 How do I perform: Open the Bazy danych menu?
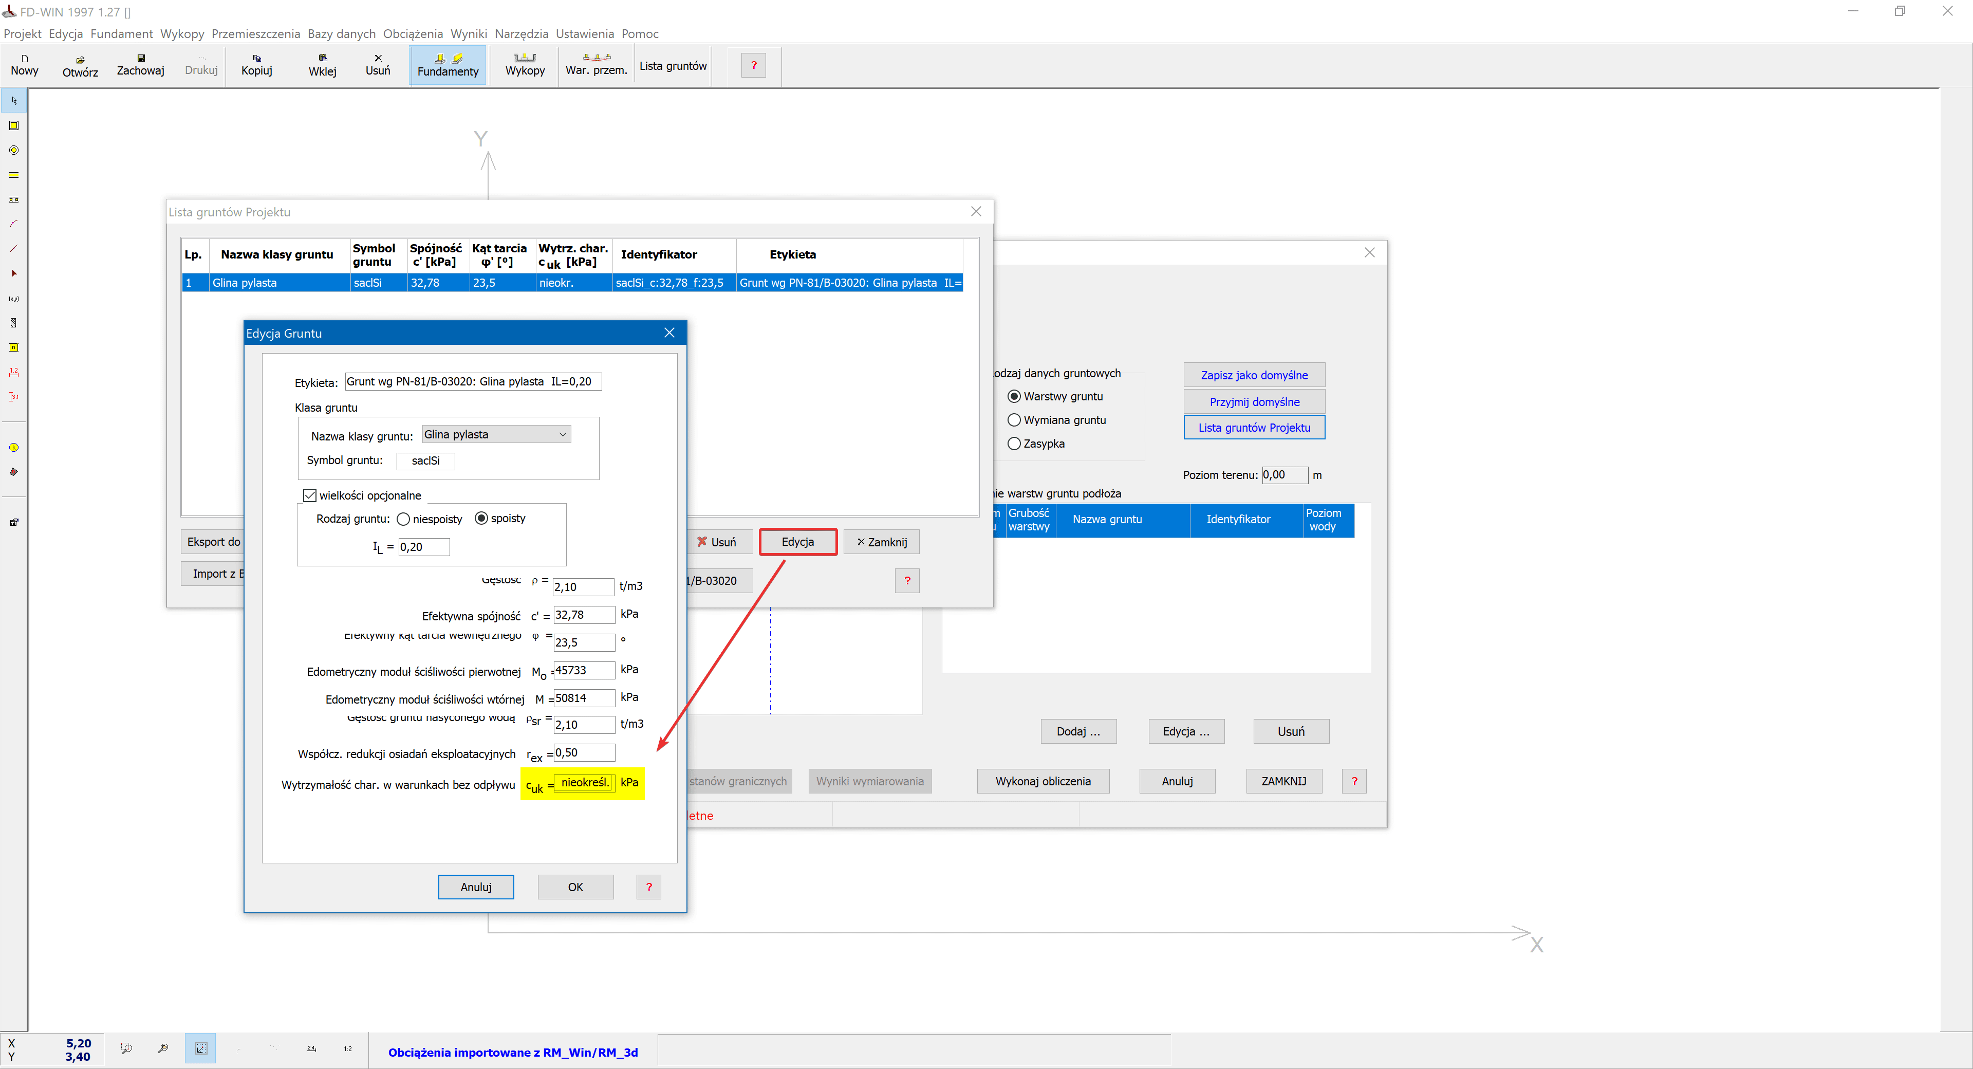click(342, 34)
